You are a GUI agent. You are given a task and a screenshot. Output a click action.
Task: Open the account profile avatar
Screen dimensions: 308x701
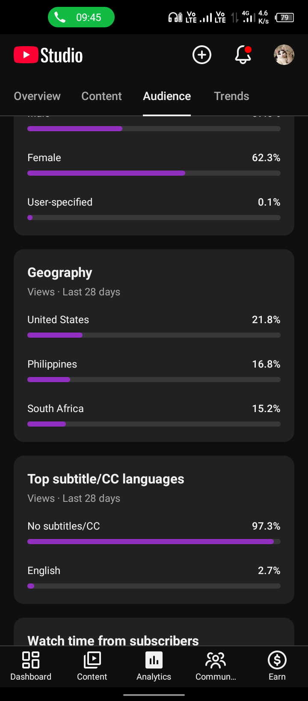[x=284, y=55]
